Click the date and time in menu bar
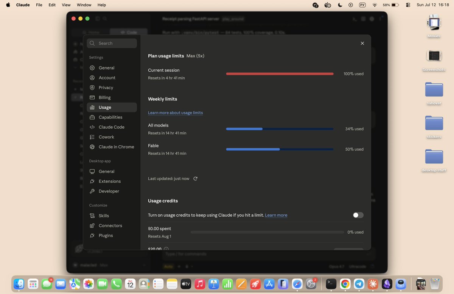Screen dimensions: 454x294 433,5
